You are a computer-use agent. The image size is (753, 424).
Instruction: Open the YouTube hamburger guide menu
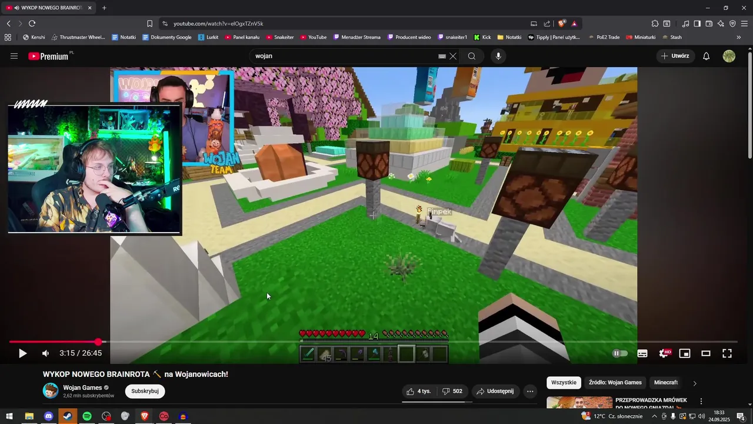pyautogui.click(x=14, y=56)
